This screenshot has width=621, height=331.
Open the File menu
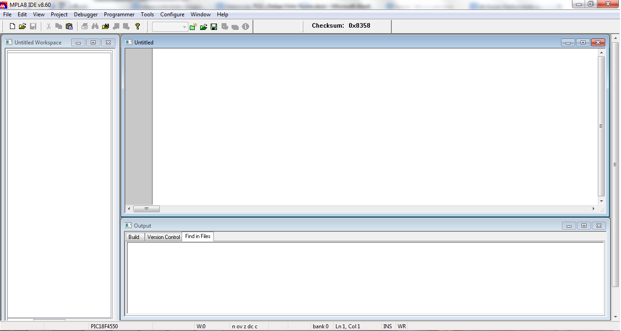click(7, 15)
